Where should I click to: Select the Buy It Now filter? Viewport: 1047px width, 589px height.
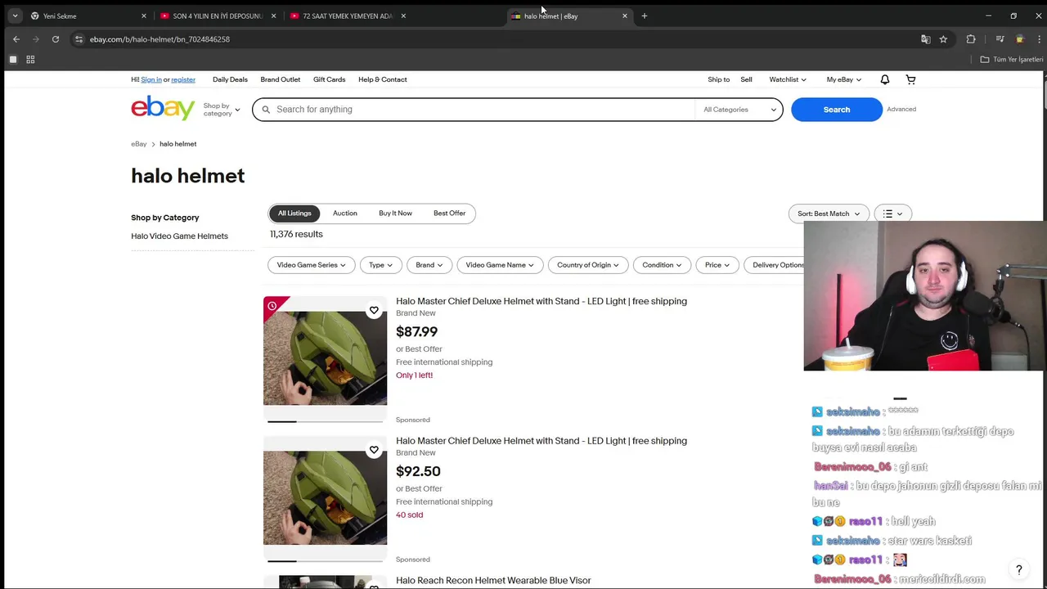coord(395,214)
